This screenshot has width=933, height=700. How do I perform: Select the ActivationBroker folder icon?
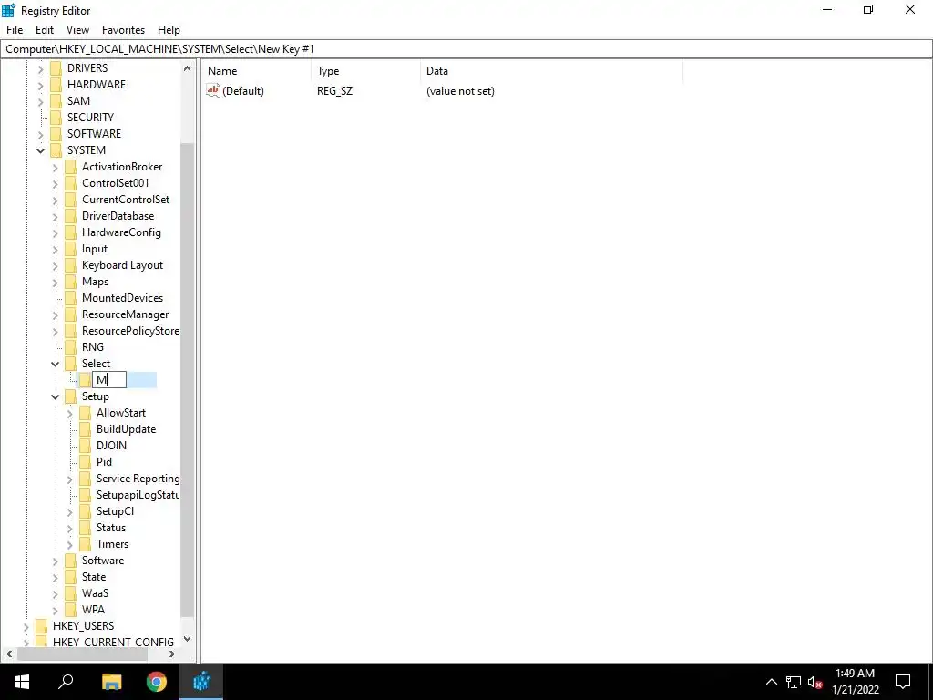point(70,167)
